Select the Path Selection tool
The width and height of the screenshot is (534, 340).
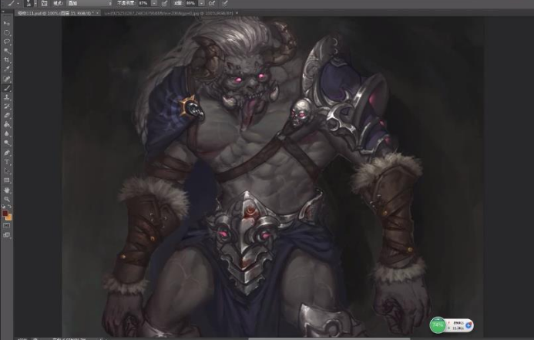6,171
